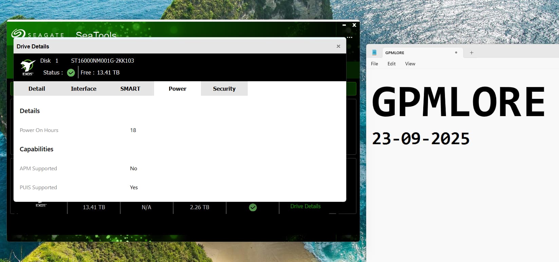Click the Capabilities heading
559x262 pixels.
click(37, 149)
